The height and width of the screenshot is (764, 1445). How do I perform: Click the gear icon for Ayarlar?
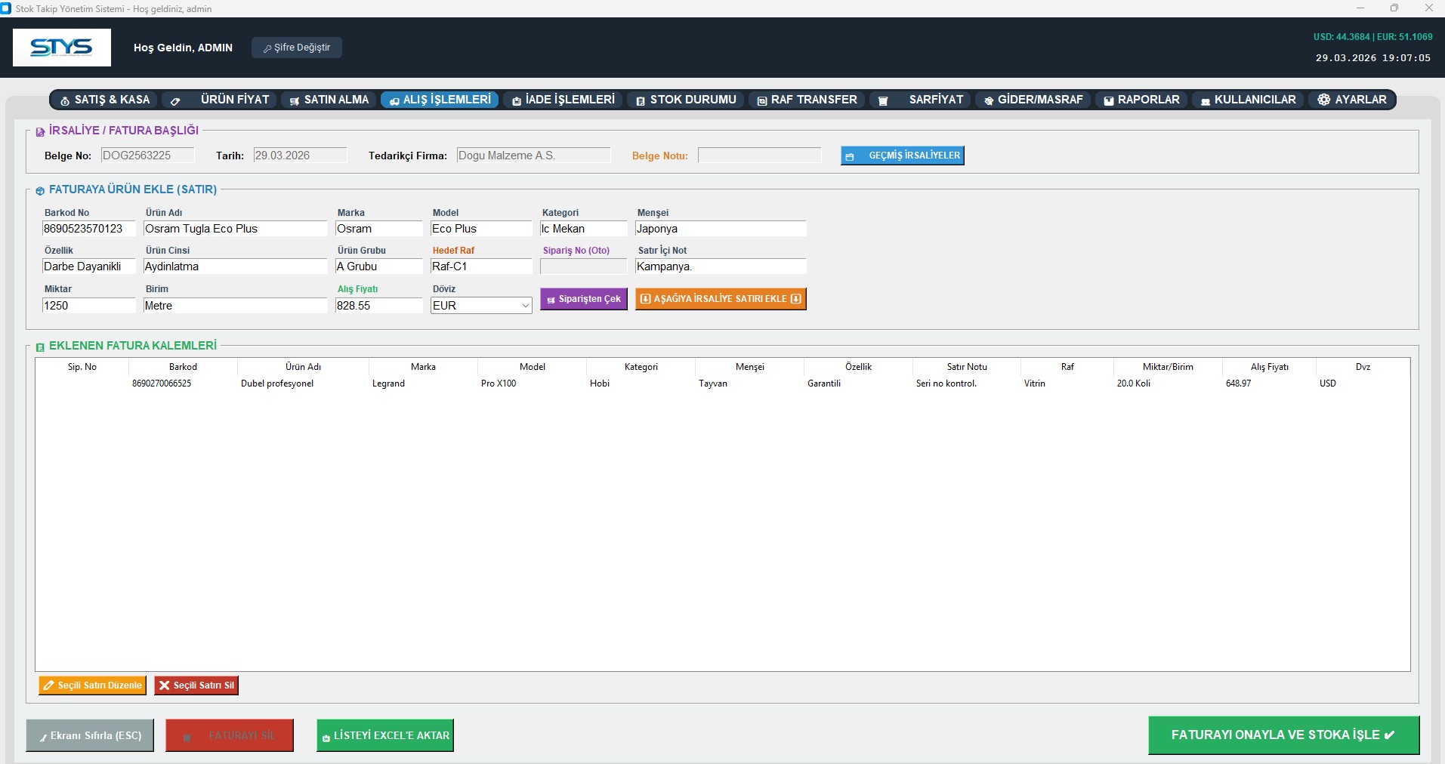click(1323, 100)
